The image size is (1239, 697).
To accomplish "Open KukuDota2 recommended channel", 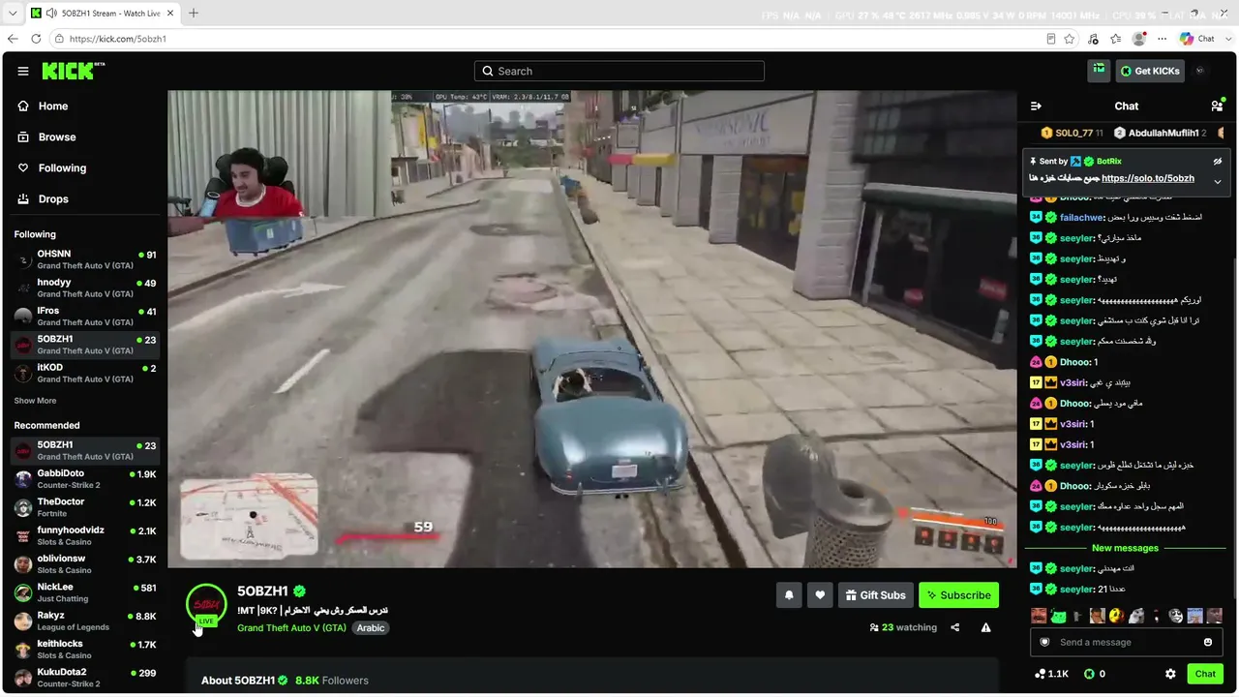I will coord(85,678).
